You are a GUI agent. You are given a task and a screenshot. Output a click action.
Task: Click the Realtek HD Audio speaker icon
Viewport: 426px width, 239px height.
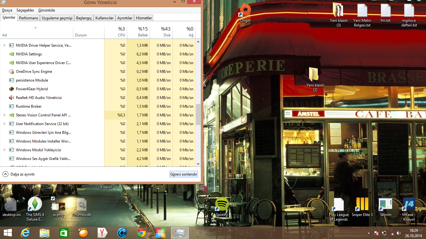12,98
